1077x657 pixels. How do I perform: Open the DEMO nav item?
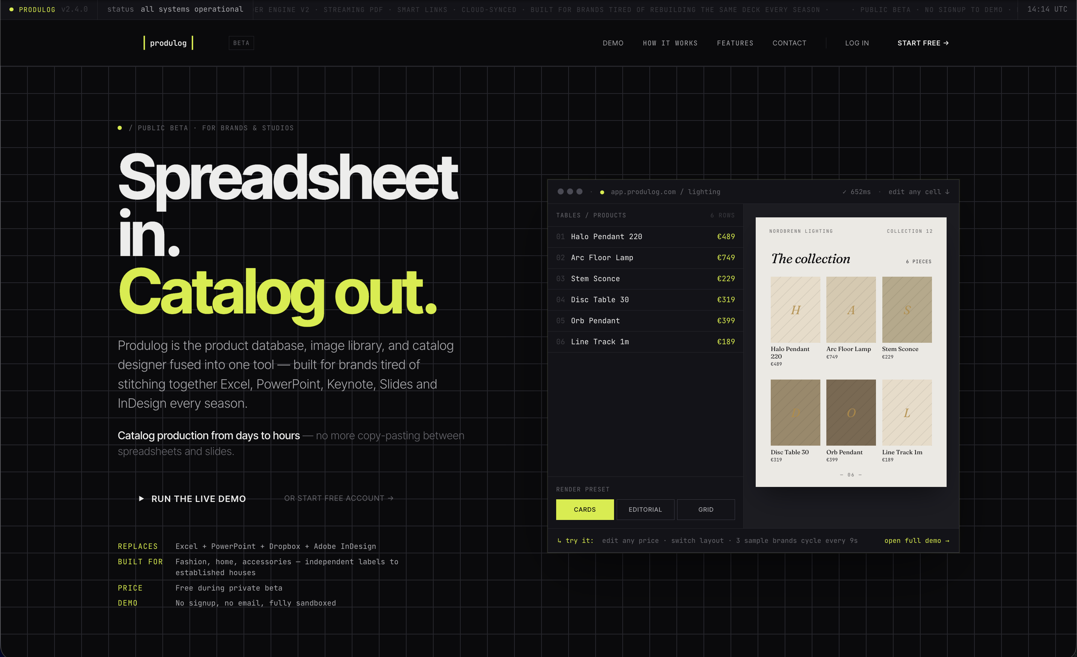point(613,43)
